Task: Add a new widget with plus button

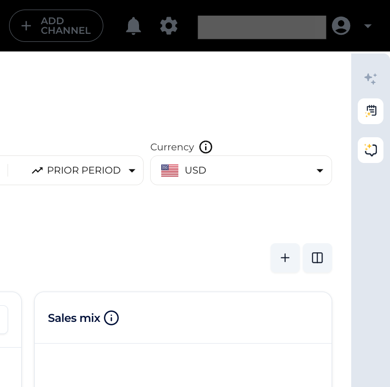Action: [285, 258]
